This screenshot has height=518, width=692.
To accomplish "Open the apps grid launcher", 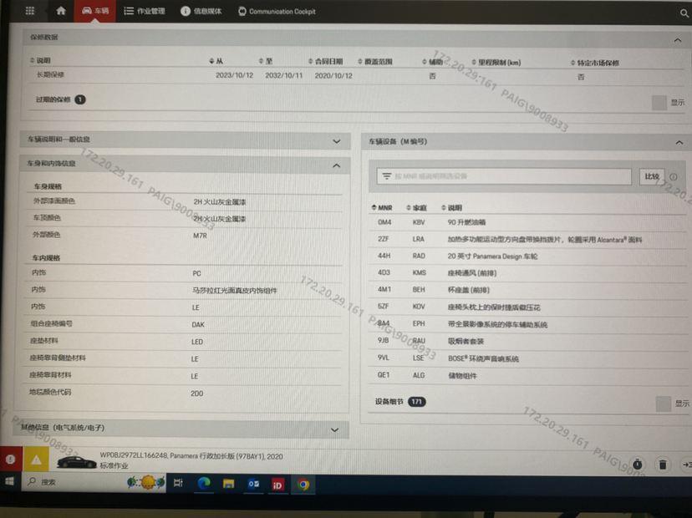I will pos(29,11).
